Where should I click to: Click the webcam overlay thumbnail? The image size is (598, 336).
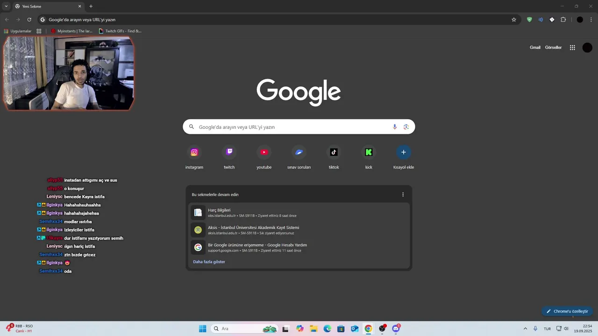click(69, 73)
